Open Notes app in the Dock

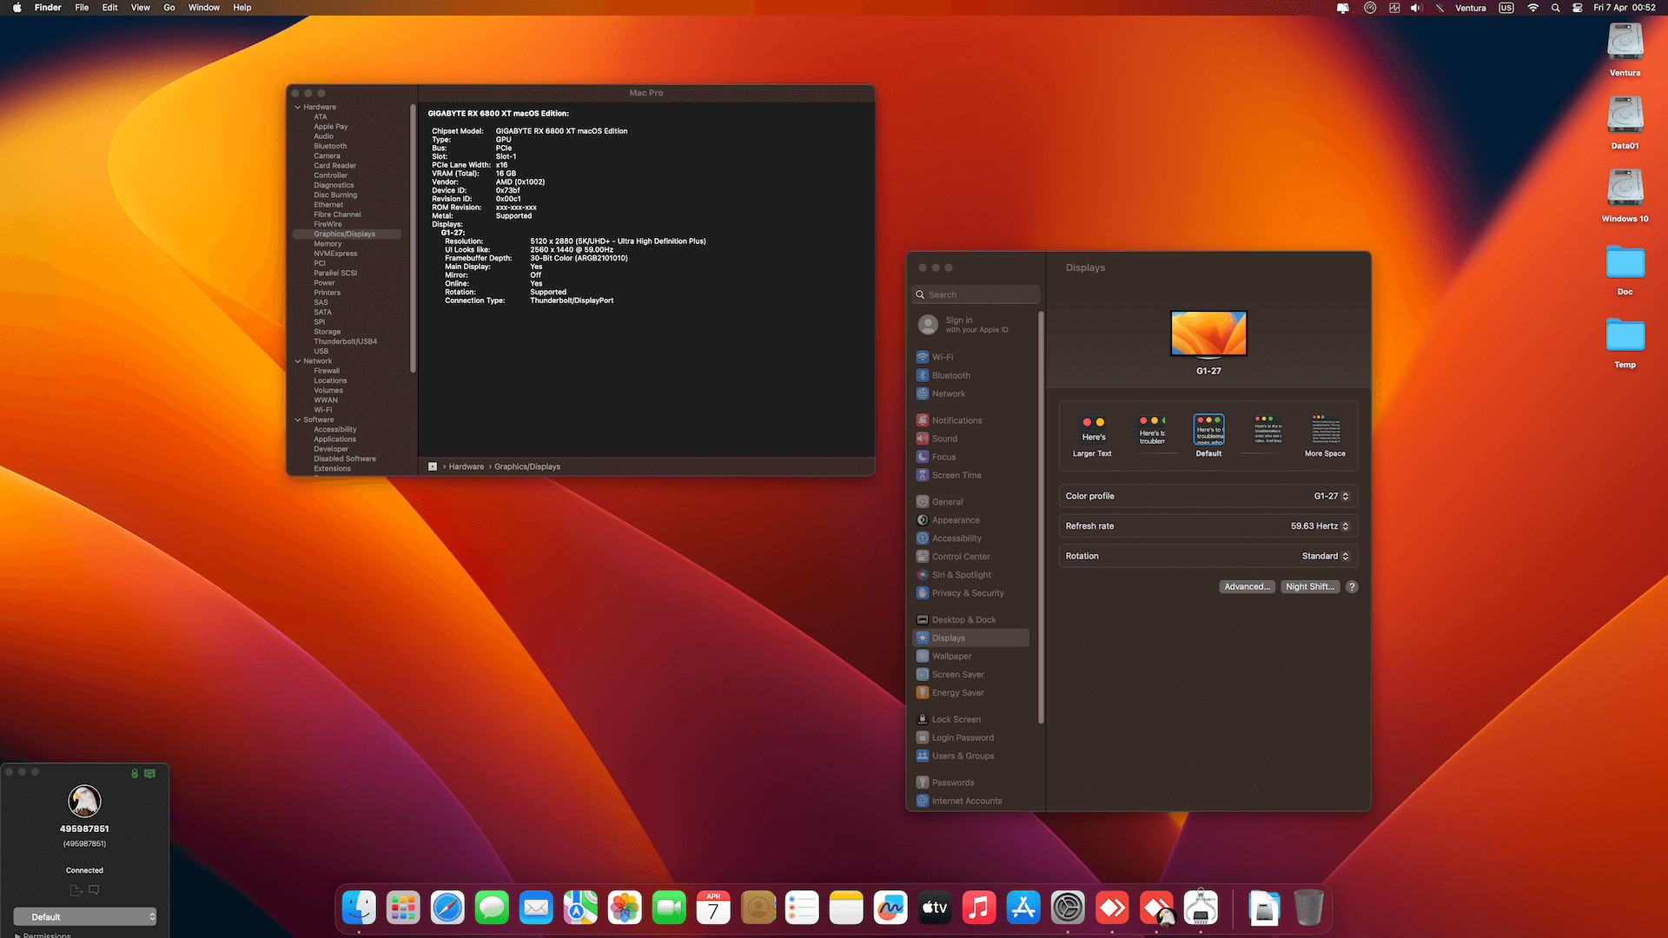(846, 908)
